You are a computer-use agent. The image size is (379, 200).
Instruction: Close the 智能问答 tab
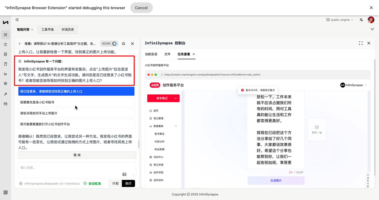click(x=32, y=30)
